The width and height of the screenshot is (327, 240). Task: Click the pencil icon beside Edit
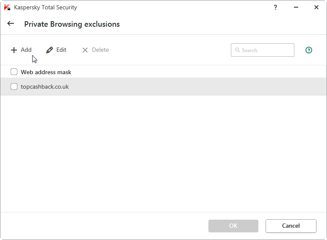pos(50,50)
